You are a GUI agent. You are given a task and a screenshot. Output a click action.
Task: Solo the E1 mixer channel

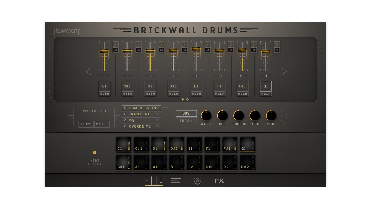click(x=207, y=45)
